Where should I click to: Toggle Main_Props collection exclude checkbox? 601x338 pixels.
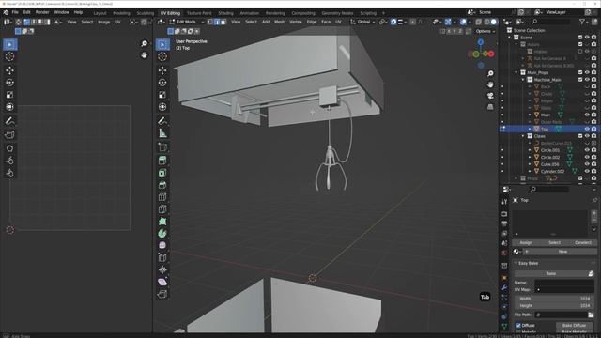(580, 72)
